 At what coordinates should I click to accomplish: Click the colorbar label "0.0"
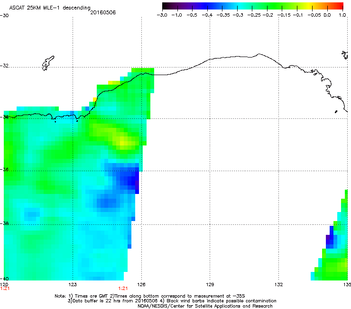pyautogui.click(x=327, y=15)
